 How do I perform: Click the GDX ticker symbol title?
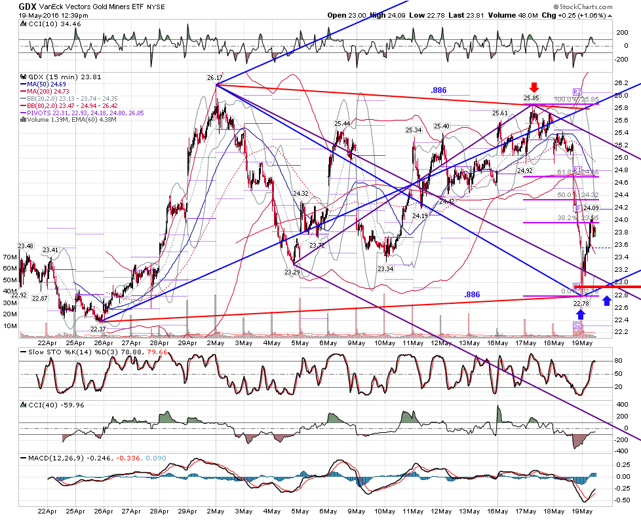click(28, 7)
